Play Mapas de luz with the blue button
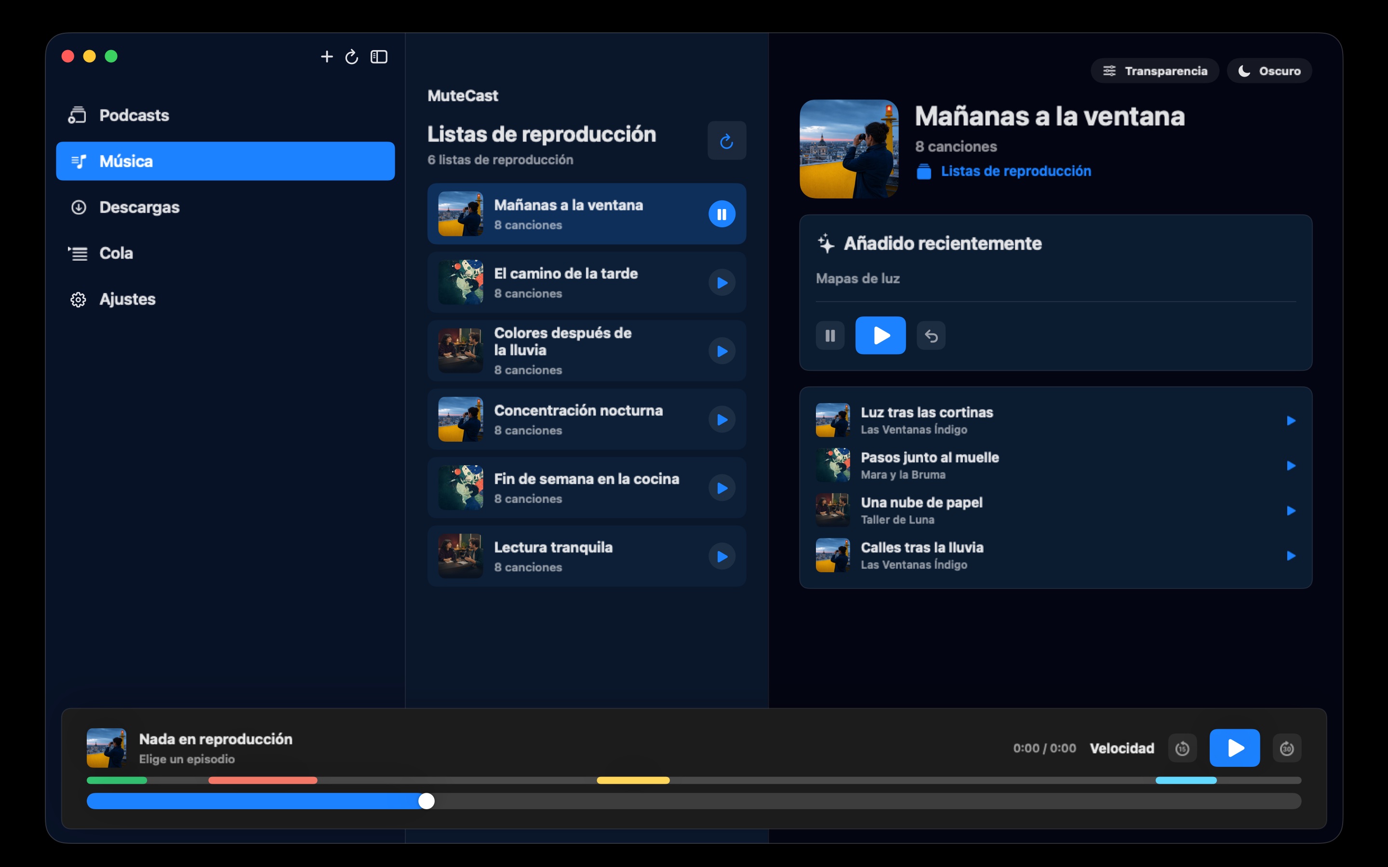Viewport: 1388px width, 867px height. pyautogui.click(x=881, y=335)
